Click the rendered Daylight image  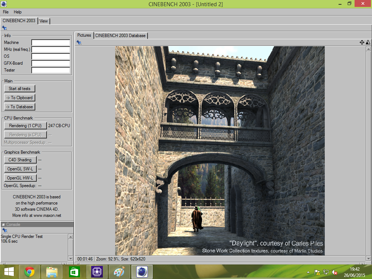(x=220, y=151)
